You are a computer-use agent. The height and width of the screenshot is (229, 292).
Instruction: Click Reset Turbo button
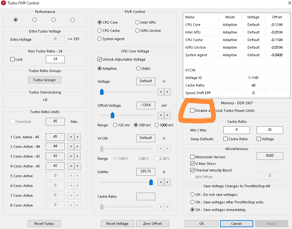(x=44, y=224)
